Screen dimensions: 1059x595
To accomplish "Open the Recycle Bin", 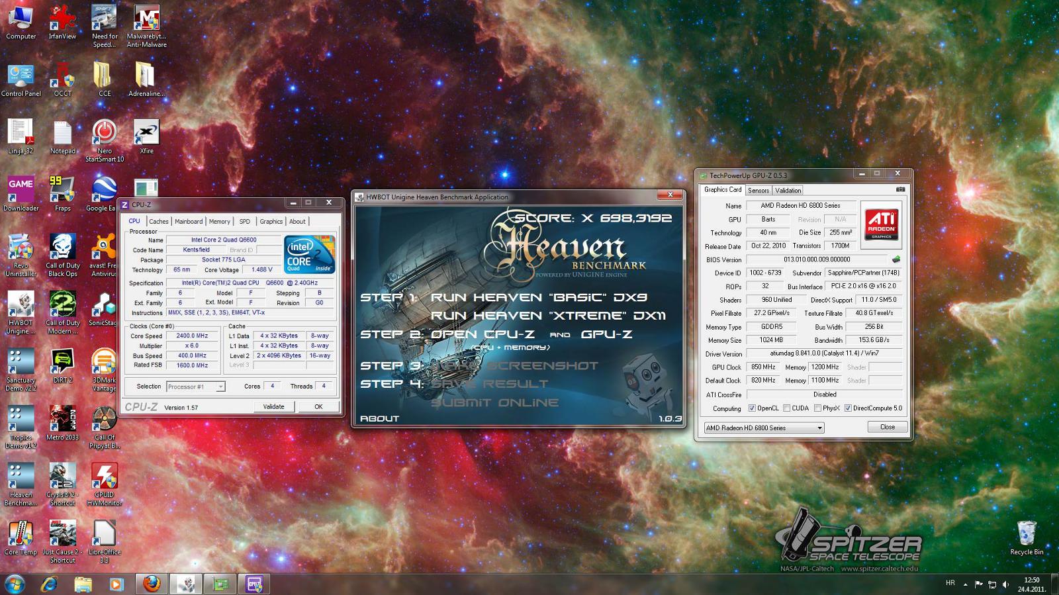I will 1026,537.
